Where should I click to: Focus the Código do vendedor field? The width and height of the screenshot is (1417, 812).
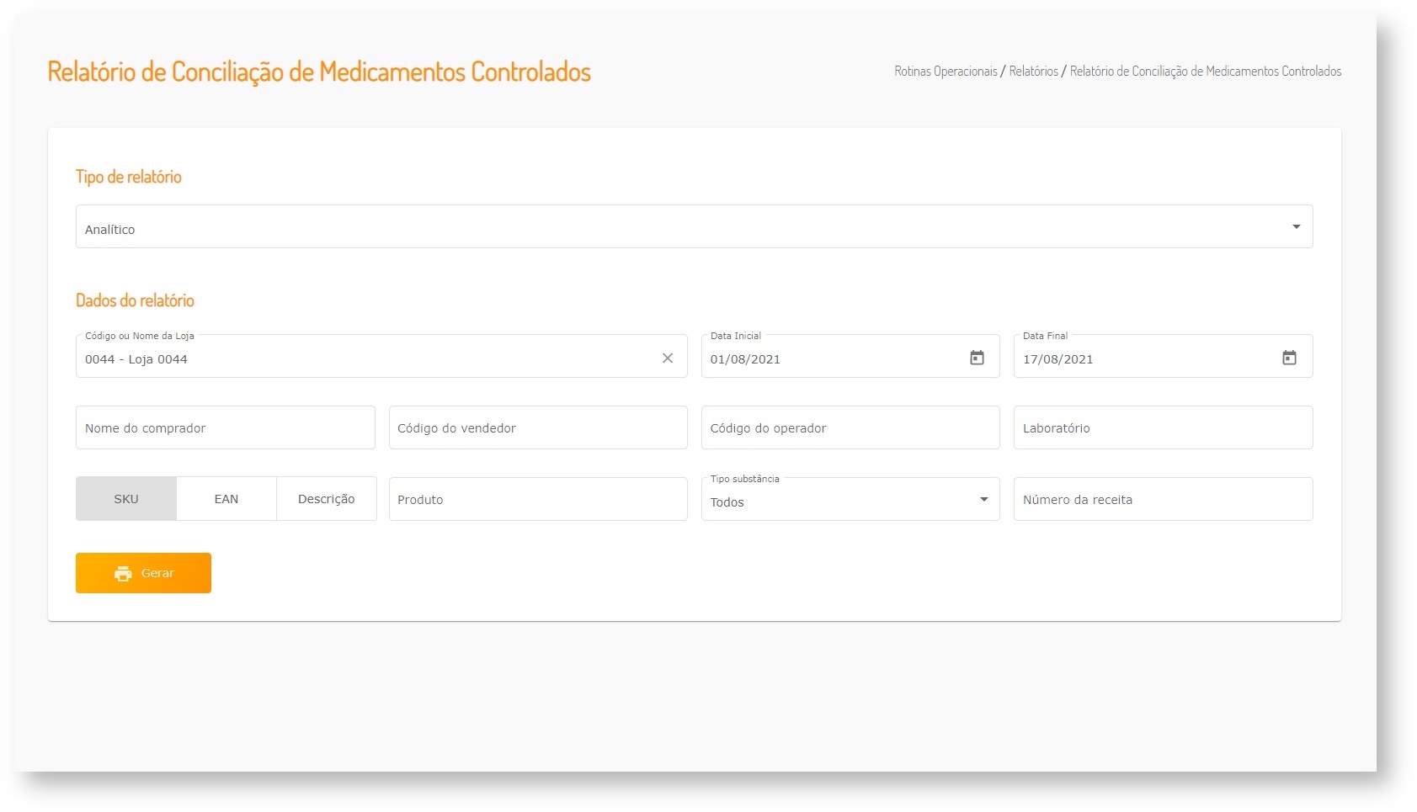[538, 428]
